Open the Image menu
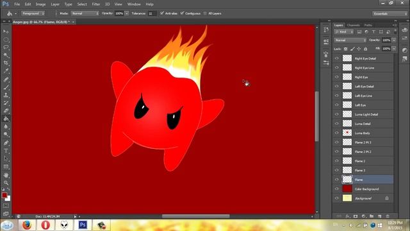 coord(40,4)
